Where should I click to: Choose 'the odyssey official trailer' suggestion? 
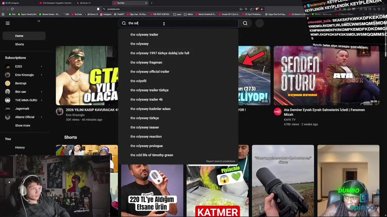tap(178, 72)
